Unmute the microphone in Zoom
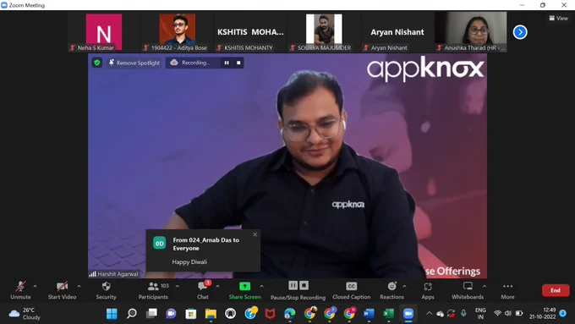Screen dimensions: 575x324 point(20,290)
